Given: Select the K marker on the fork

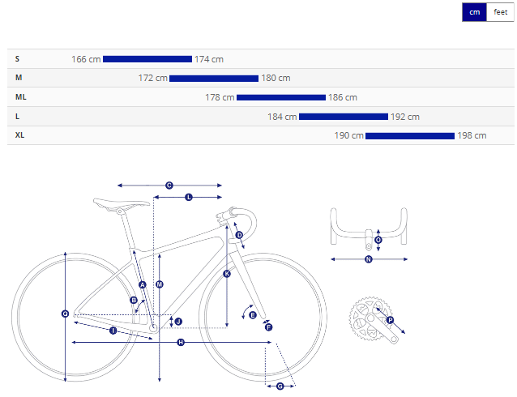Looking at the screenshot, I should [x=227, y=274].
